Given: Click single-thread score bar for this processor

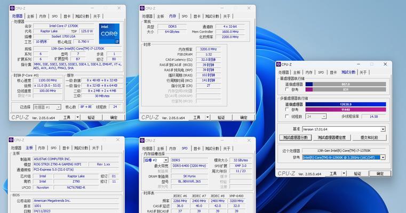Looking at the screenshot, I should (346, 84).
